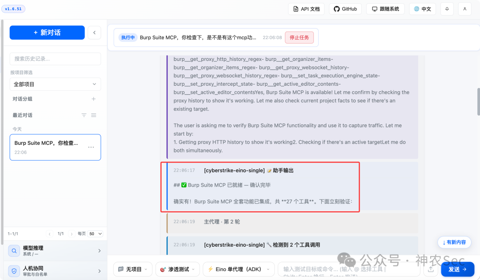Expand the 模型推理 panel

coord(55,251)
